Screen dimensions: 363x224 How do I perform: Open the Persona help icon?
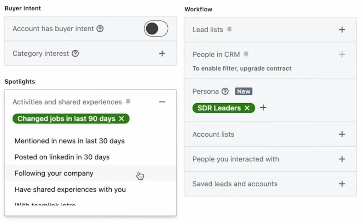tap(226, 91)
